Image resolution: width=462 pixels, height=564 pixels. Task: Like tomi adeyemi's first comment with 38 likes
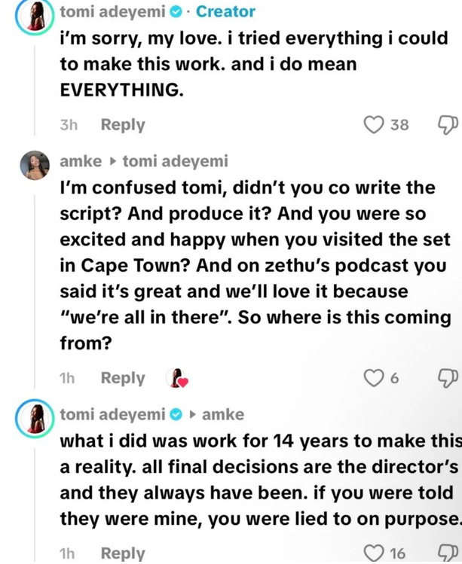click(x=373, y=125)
